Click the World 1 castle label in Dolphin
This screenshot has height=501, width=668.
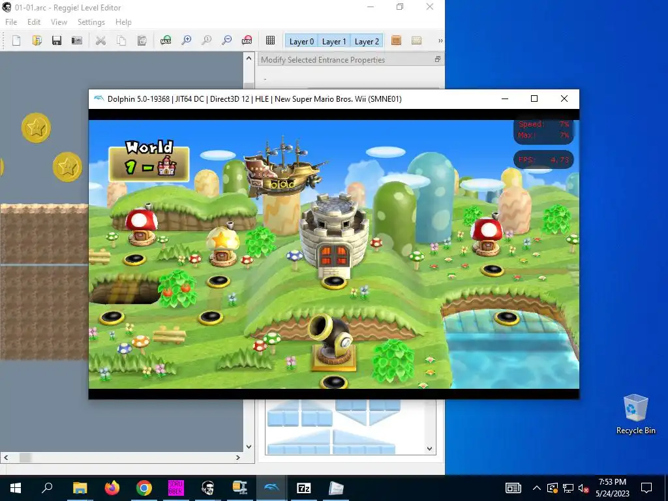[149, 161]
